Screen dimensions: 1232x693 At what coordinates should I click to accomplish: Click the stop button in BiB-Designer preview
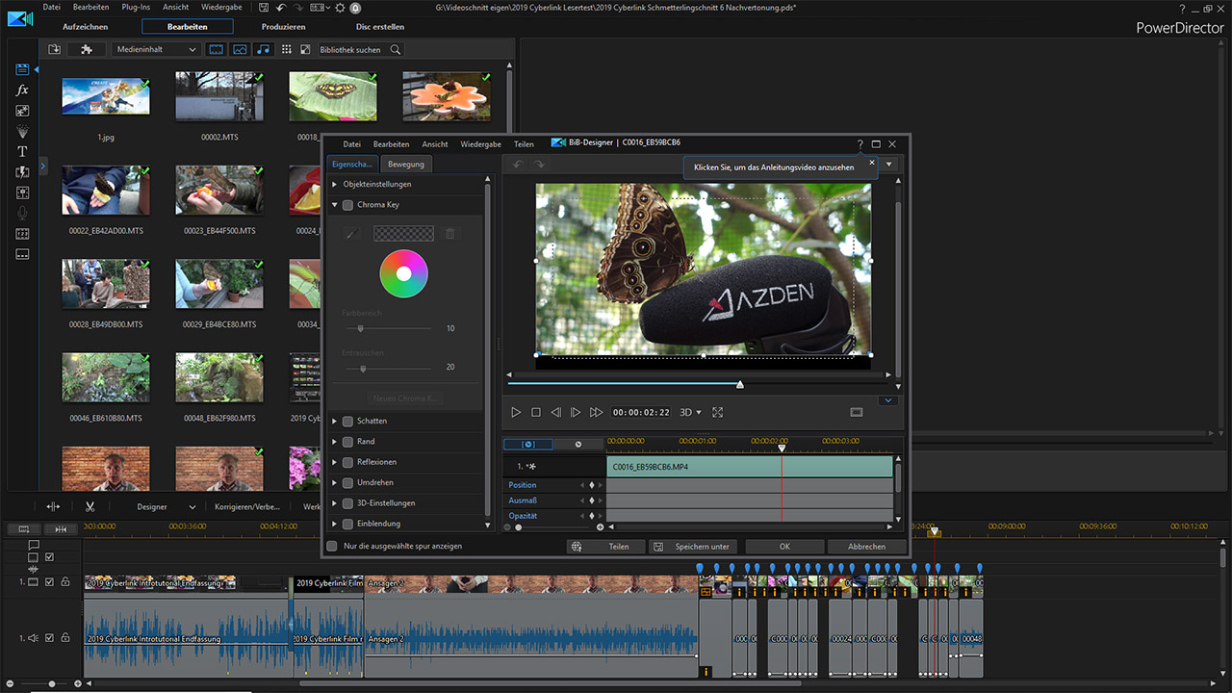[x=536, y=412]
